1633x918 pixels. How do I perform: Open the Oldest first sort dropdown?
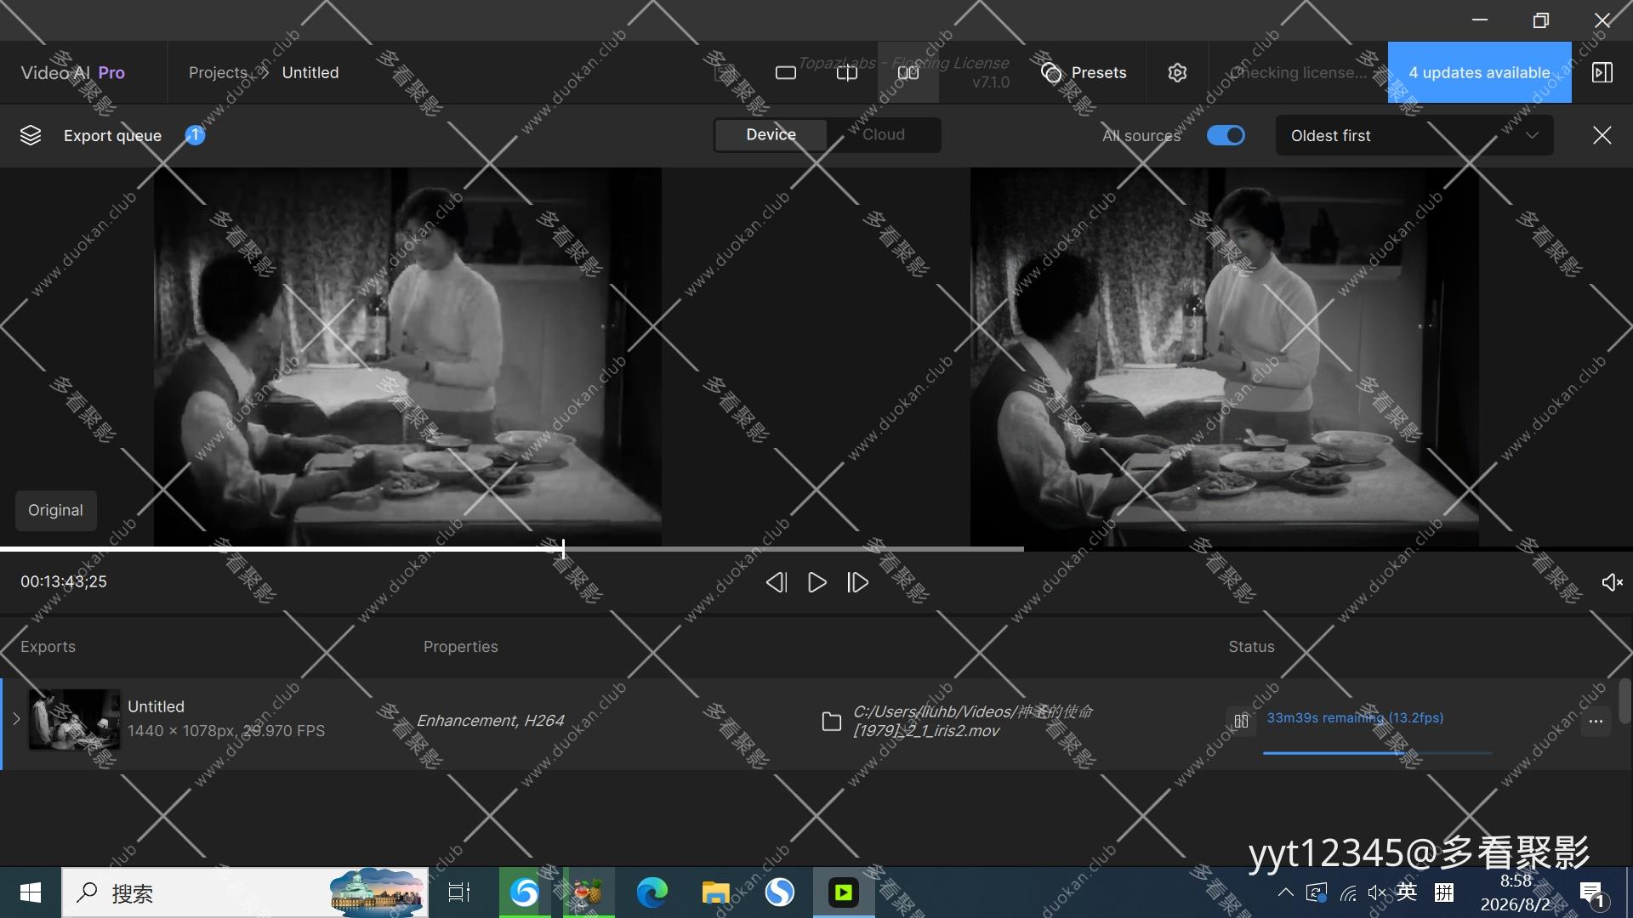pyautogui.click(x=1414, y=135)
